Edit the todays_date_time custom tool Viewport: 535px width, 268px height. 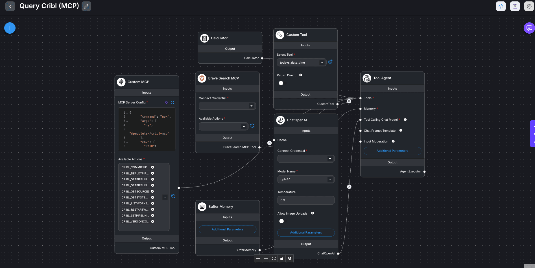pos(330,62)
